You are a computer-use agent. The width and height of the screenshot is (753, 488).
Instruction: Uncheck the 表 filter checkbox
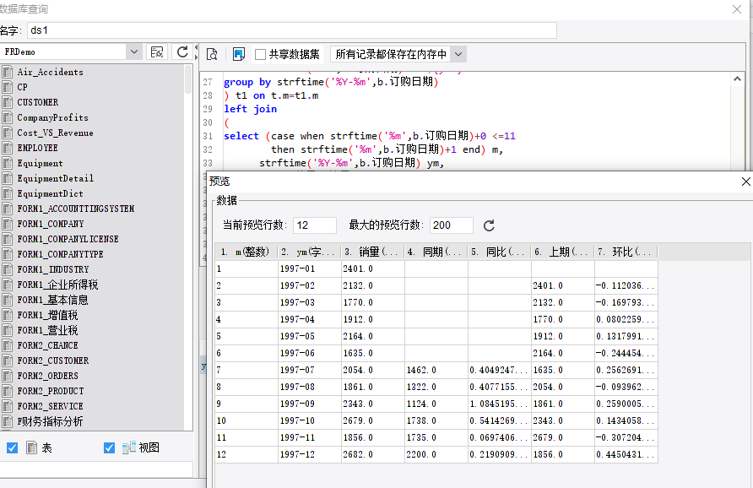coord(13,447)
